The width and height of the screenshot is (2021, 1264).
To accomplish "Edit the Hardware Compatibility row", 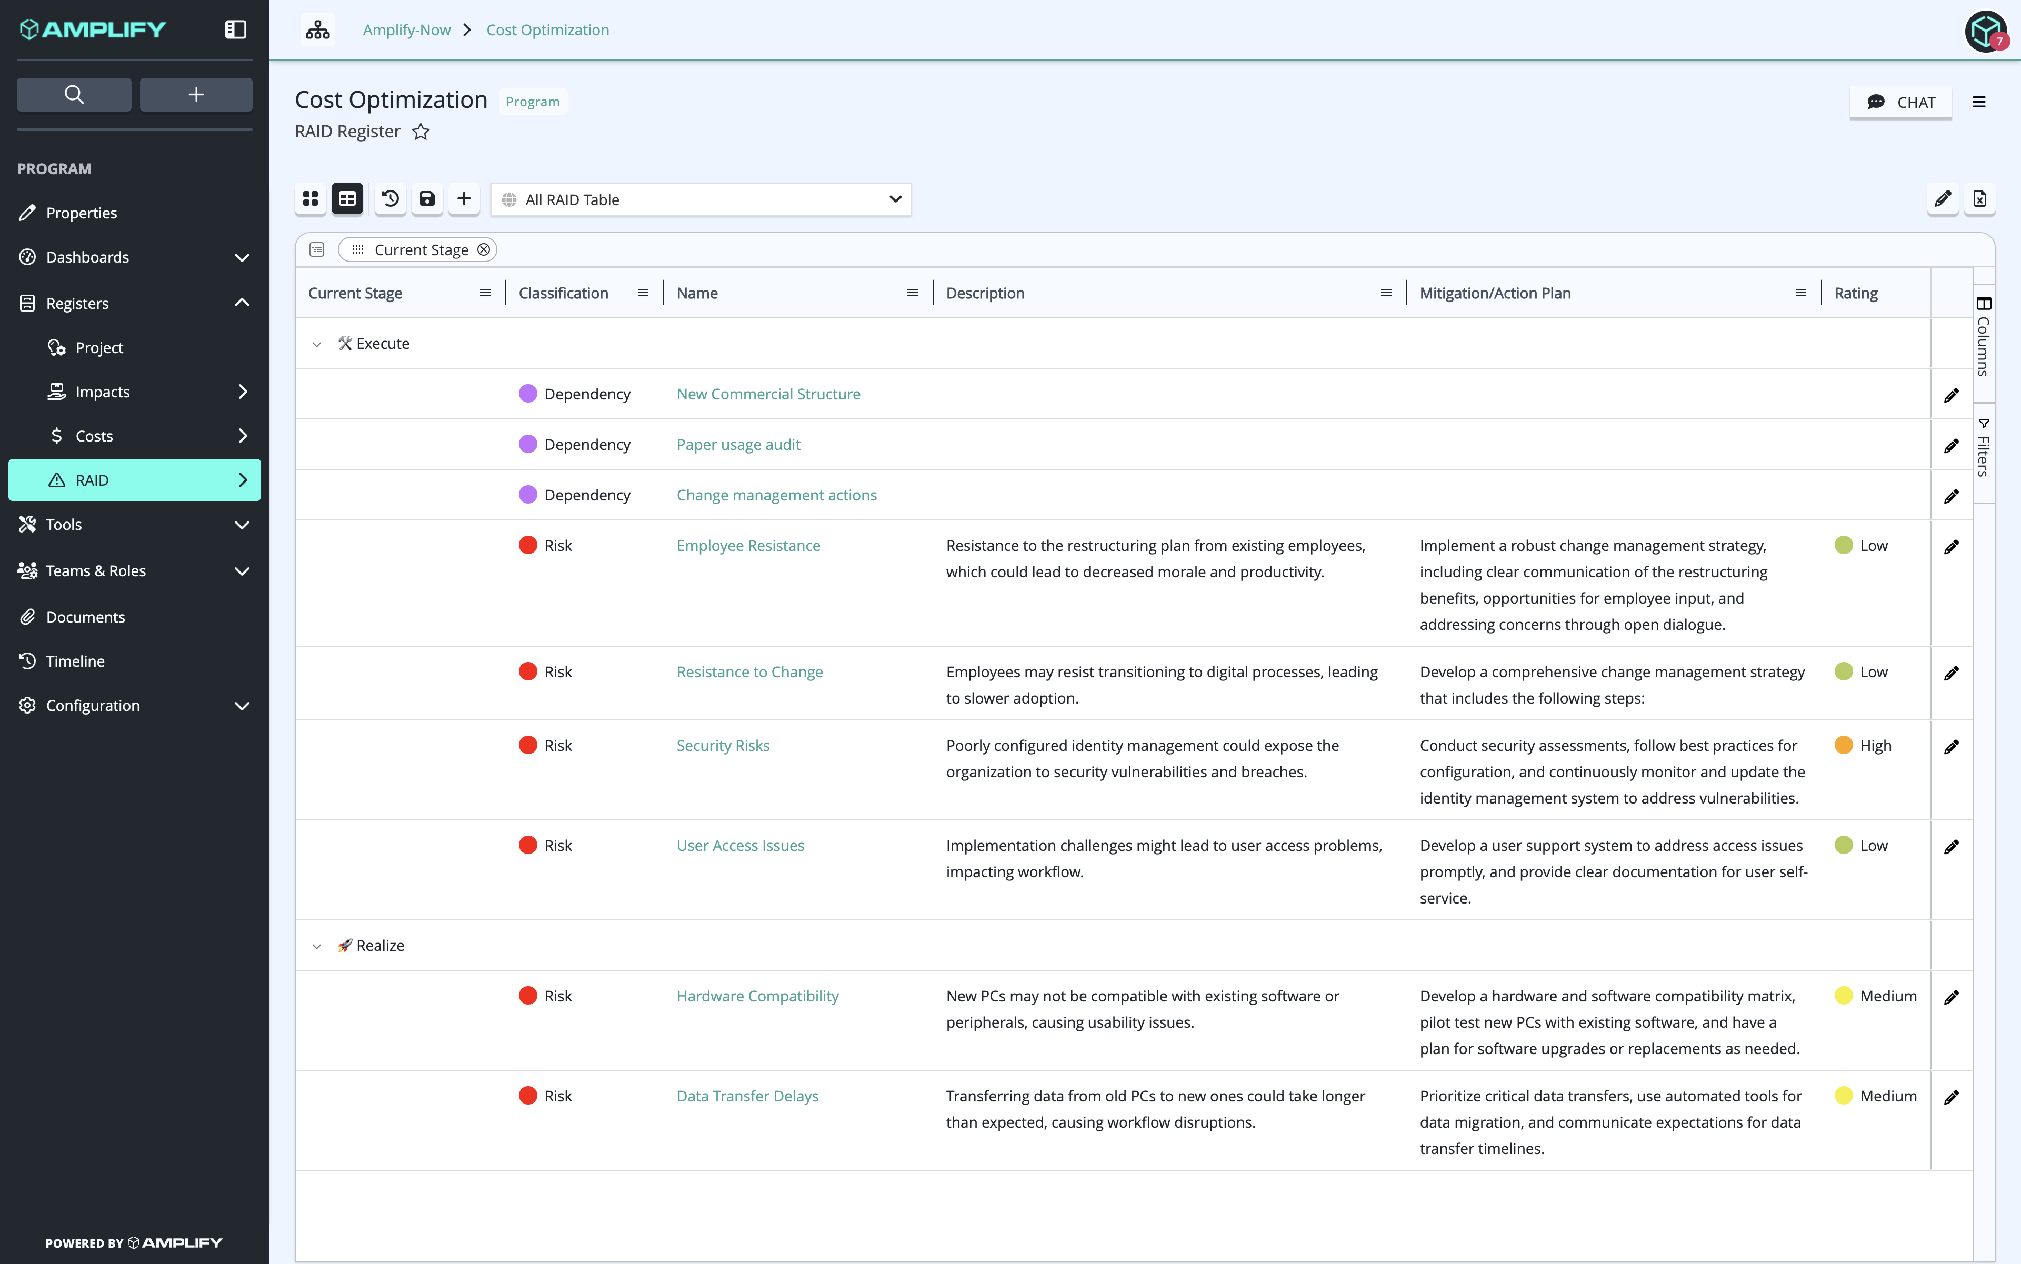I will click(1951, 997).
